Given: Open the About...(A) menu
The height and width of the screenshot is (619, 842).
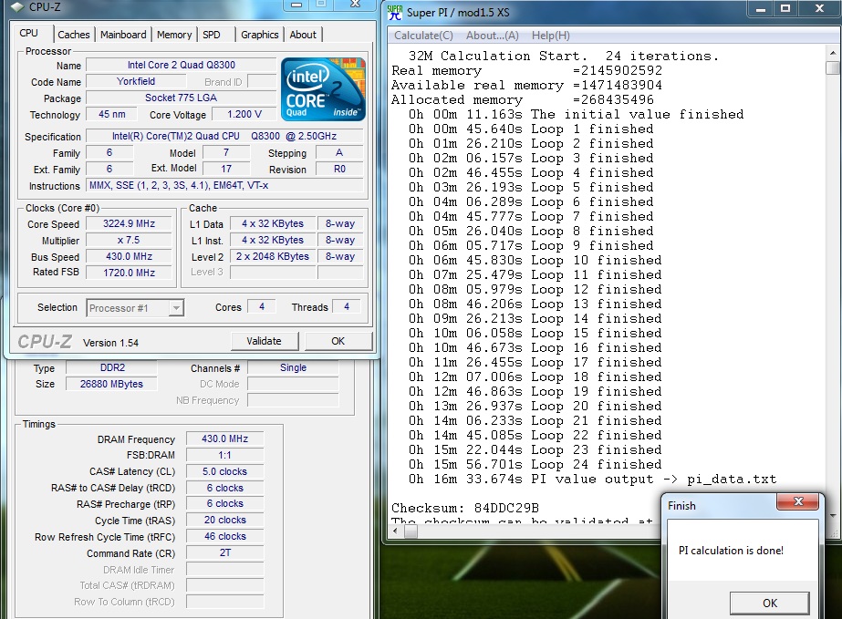Looking at the screenshot, I should (492, 36).
